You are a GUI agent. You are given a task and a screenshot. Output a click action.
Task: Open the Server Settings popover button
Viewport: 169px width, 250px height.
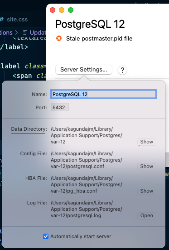84,70
